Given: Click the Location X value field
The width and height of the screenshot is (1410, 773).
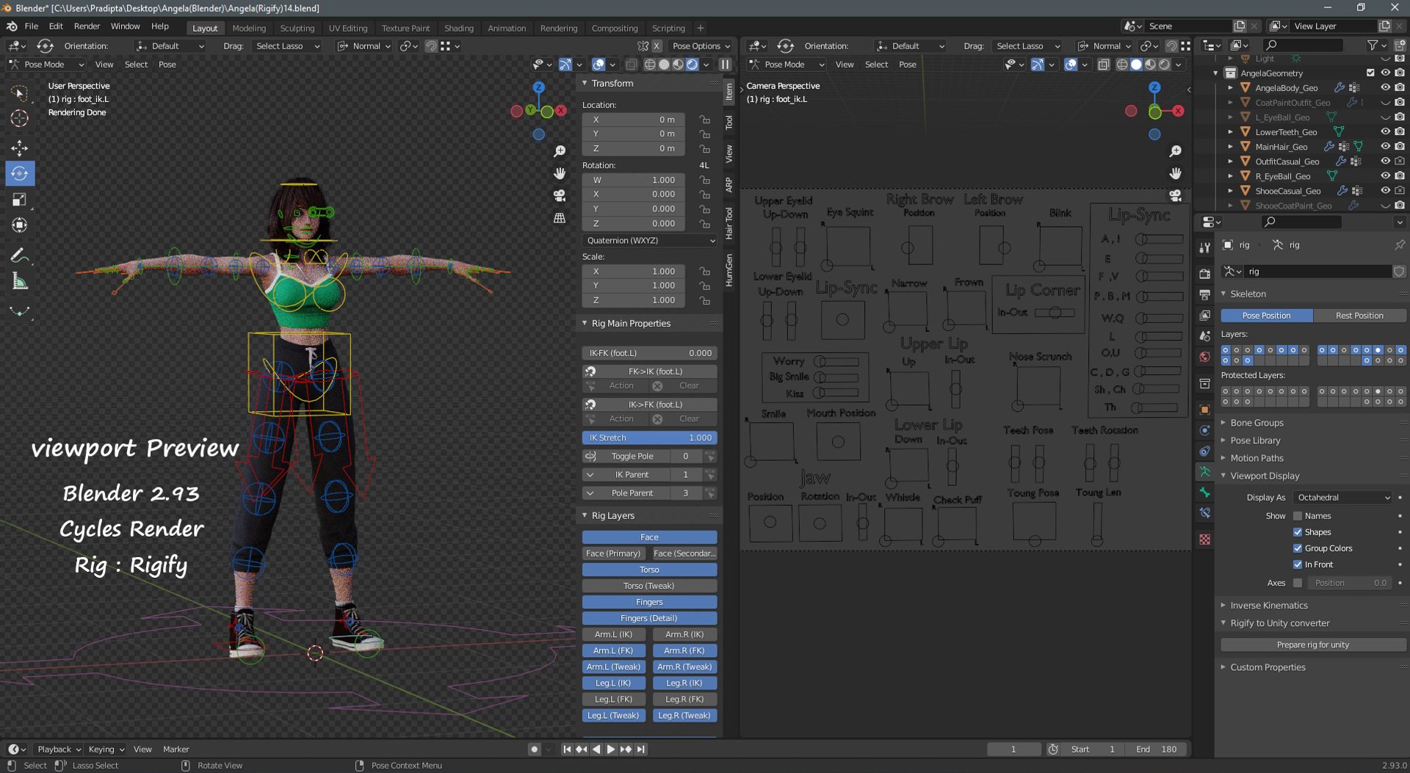Looking at the screenshot, I should pyautogui.click(x=634, y=120).
